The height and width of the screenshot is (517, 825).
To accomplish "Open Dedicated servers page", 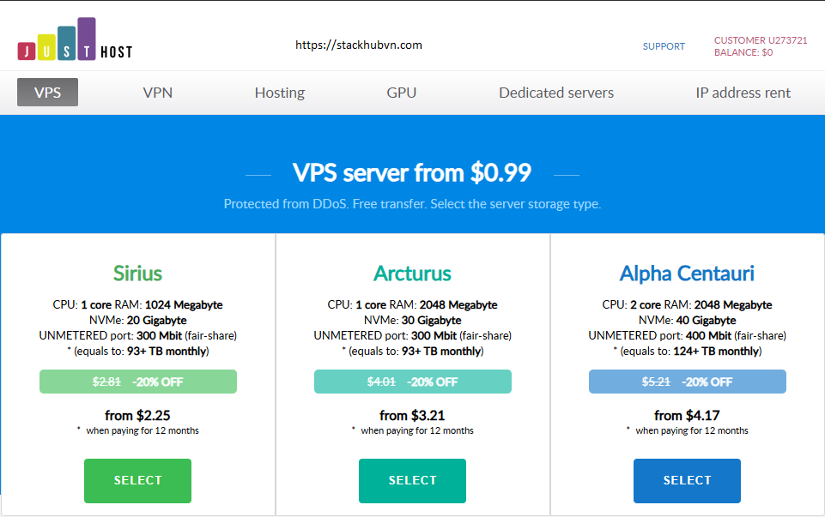I will point(556,93).
